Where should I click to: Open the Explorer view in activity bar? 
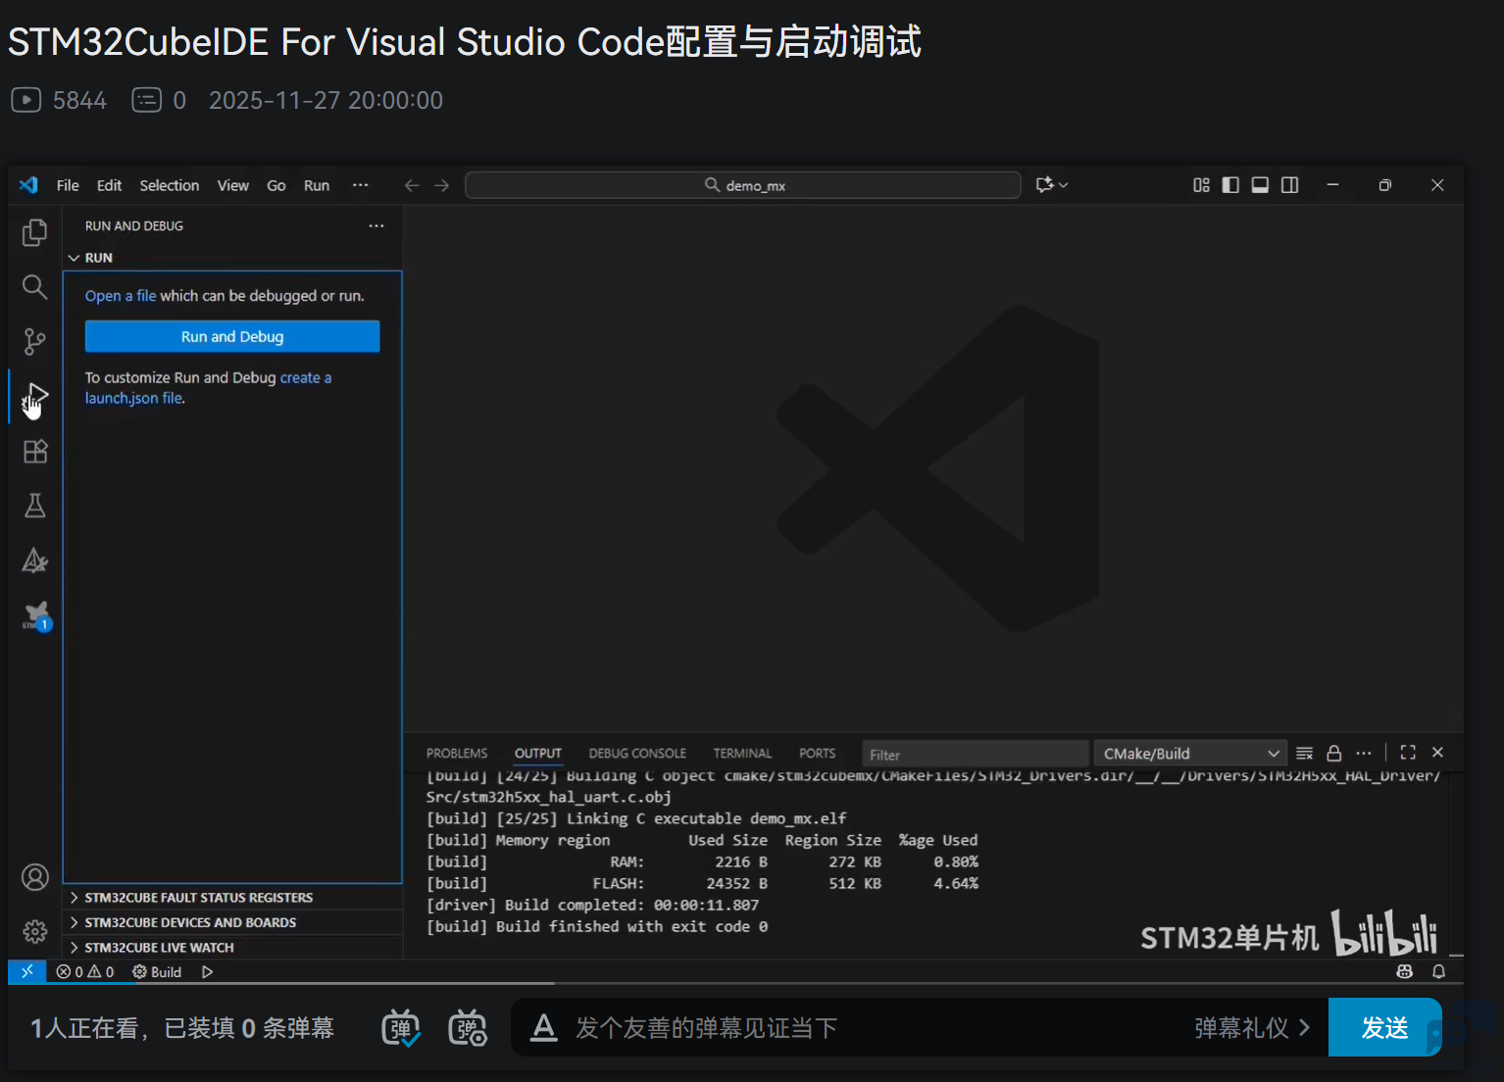(34, 232)
